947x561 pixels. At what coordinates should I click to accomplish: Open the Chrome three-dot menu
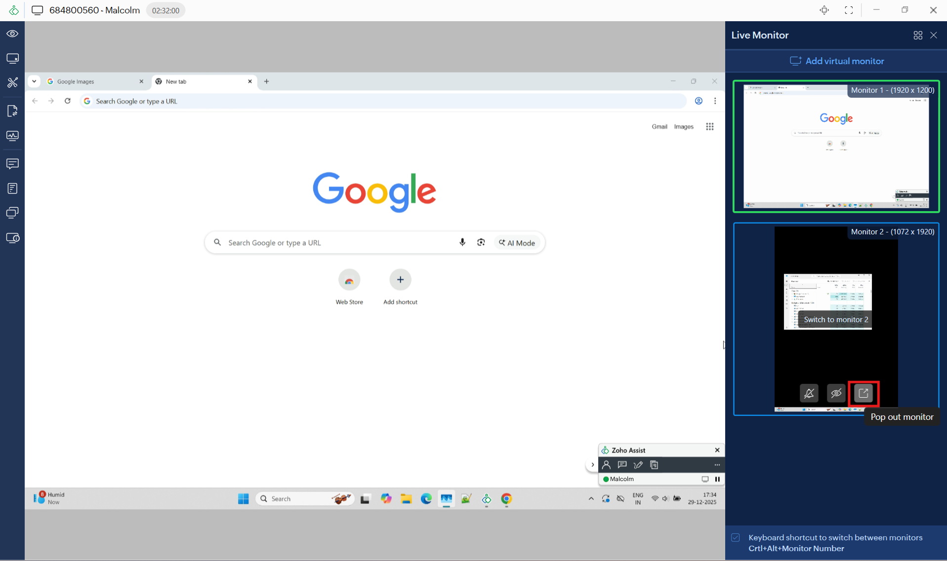(x=715, y=101)
